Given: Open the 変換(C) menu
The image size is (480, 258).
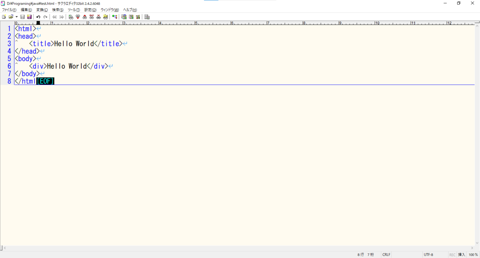Looking at the screenshot, I should pyautogui.click(x=42, y=10).
